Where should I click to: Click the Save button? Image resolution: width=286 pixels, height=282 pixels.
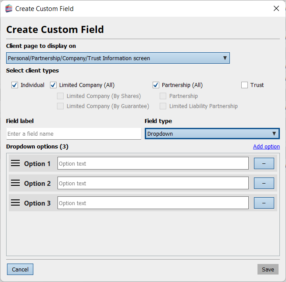pos(268,269)
